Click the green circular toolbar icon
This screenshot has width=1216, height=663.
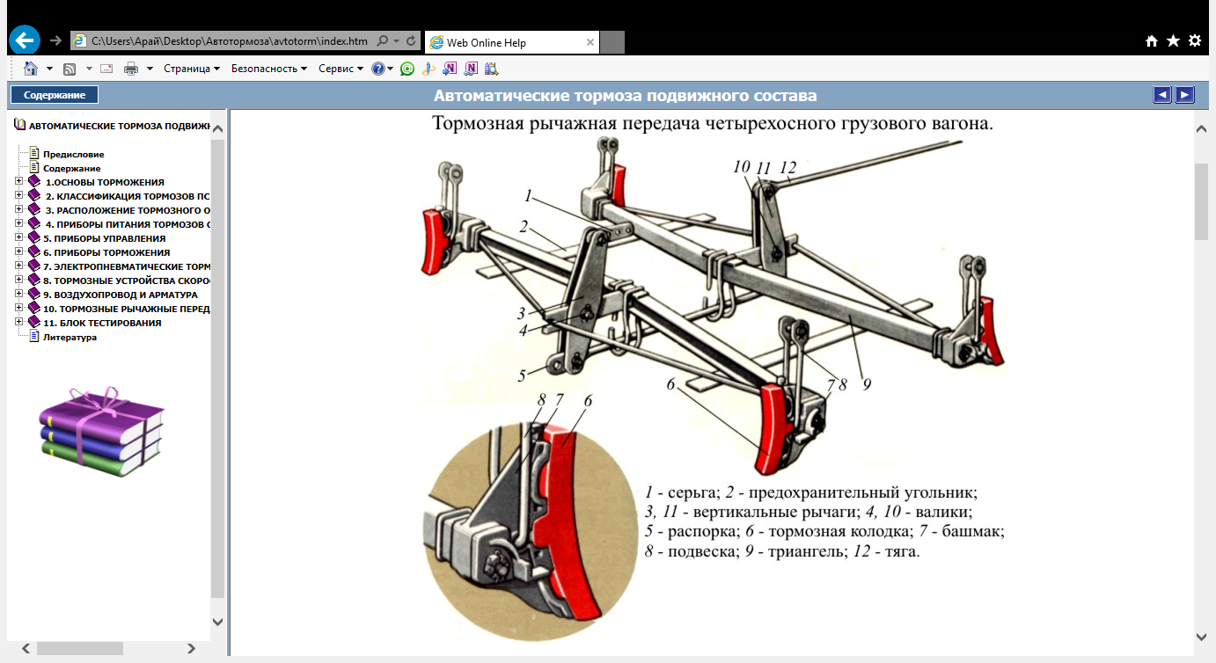(407, 69)
